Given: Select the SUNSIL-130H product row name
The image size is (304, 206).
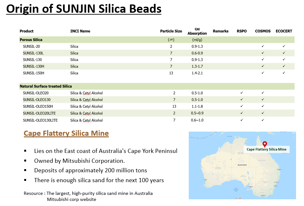Looking at the screenshot, I should pyautogui.click(x=33, y=66).
